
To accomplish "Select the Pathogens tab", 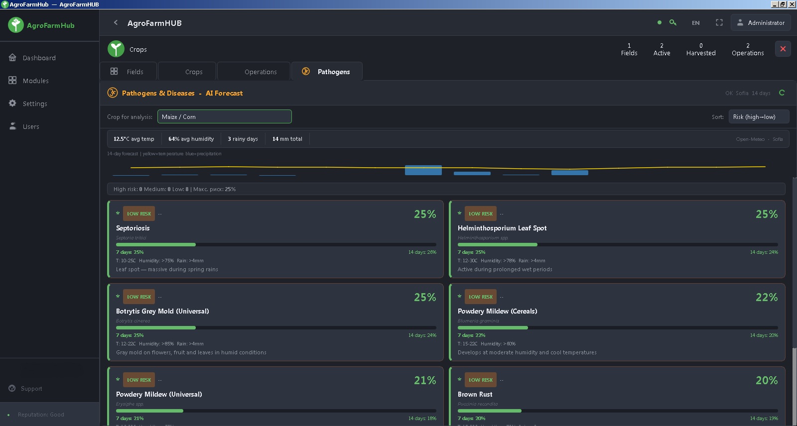I will [327, 72].
